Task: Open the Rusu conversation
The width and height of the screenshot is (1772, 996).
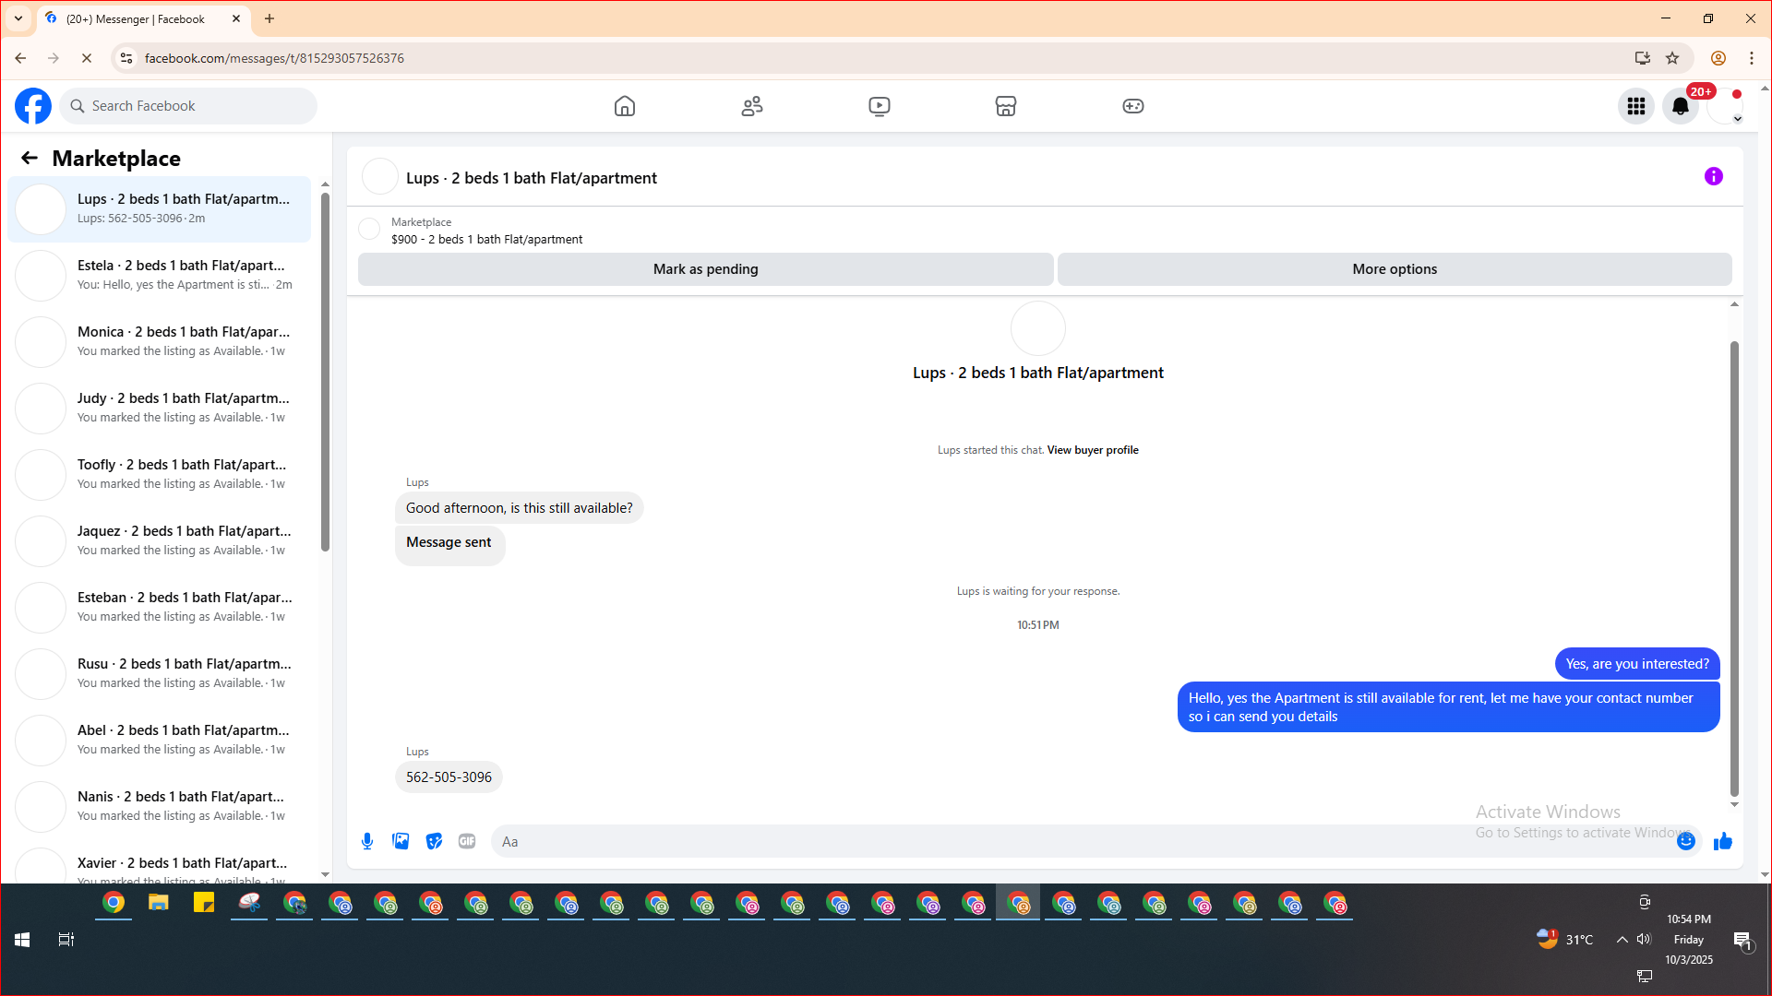Action: (160, 673)
